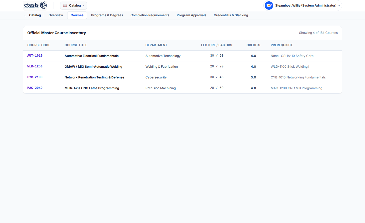Open the Overview tab
This screenshot has width=365, height=223.
56,15
